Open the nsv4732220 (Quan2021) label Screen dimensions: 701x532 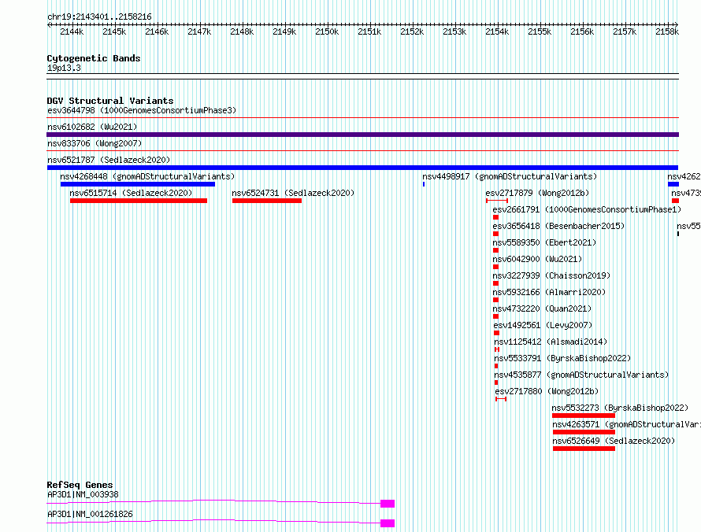click(543, 308)
